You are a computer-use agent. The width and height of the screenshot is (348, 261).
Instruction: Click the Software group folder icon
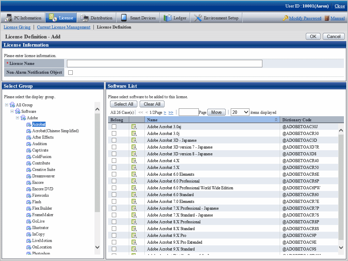pos(18,111)
